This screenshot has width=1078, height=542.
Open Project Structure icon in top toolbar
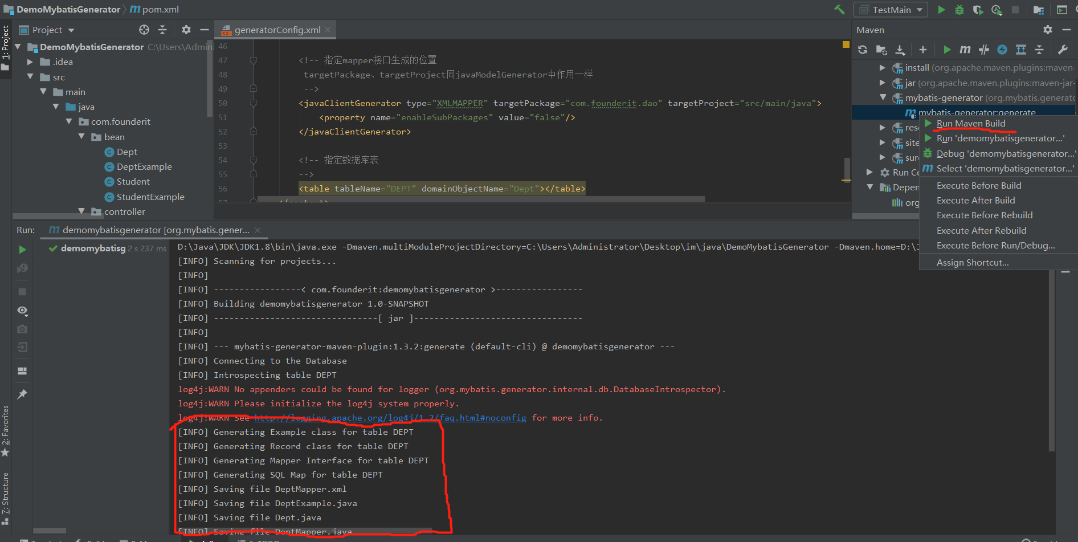(1038, 10)
